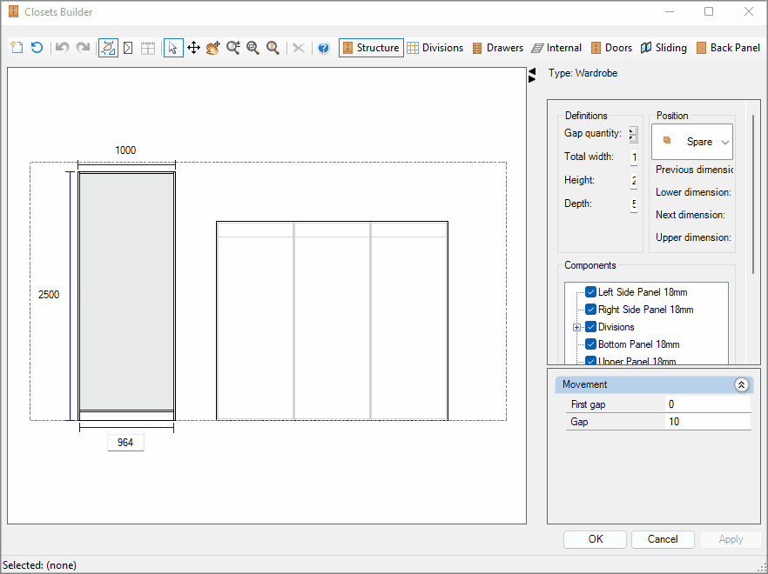Select the hand pan tool
This screenshot has height=574, width=768.
[213, 48]
